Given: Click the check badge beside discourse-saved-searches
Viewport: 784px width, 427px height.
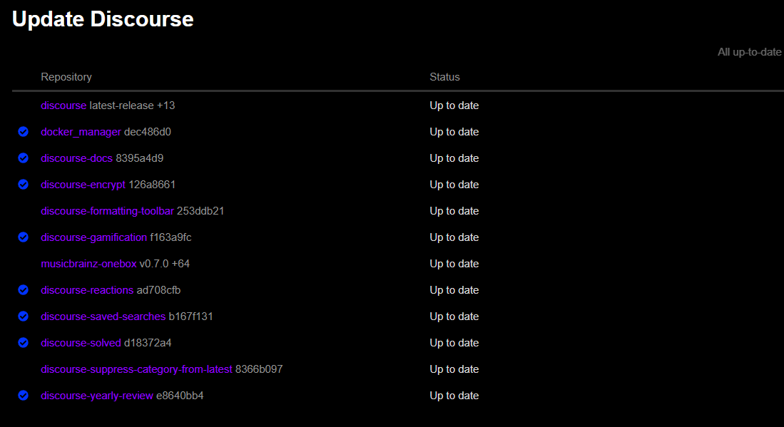Looking at the screenshot, I should [x=23, y=317].
